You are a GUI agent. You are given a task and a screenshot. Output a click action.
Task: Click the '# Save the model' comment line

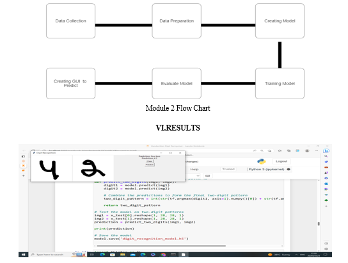click(113, 235)
